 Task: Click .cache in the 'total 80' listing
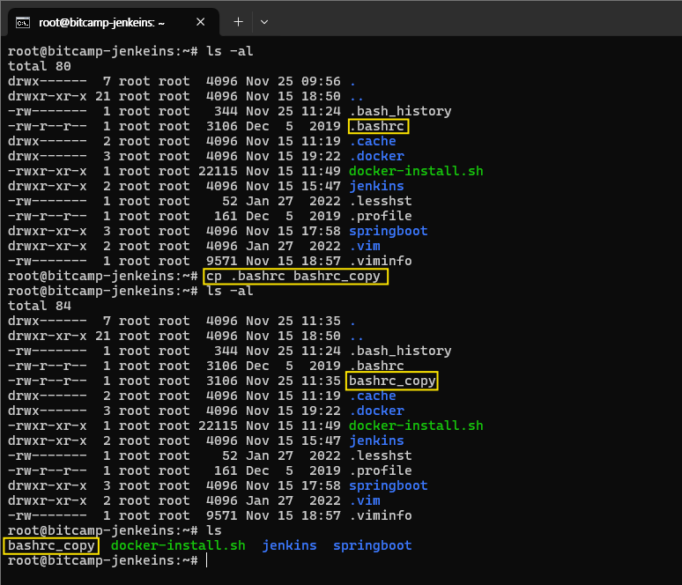[373, 141]
